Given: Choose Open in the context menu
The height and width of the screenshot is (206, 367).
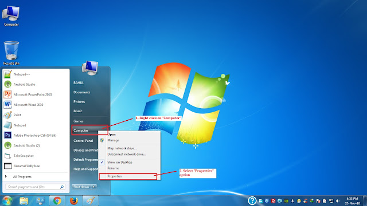Looking at the screenshot, I should 129,134.
